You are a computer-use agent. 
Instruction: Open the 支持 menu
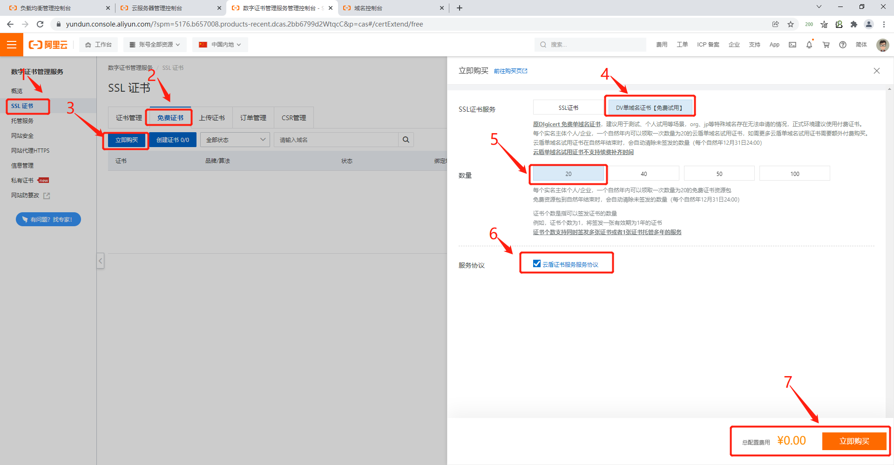[x=755, y=45]
